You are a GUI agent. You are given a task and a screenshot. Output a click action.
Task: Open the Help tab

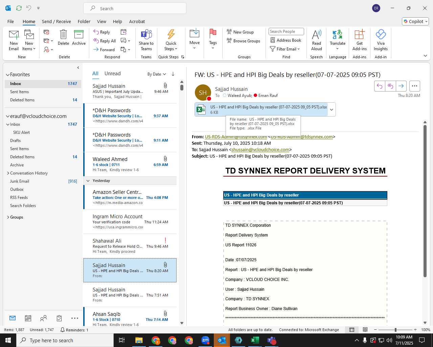tap(117, 21)
